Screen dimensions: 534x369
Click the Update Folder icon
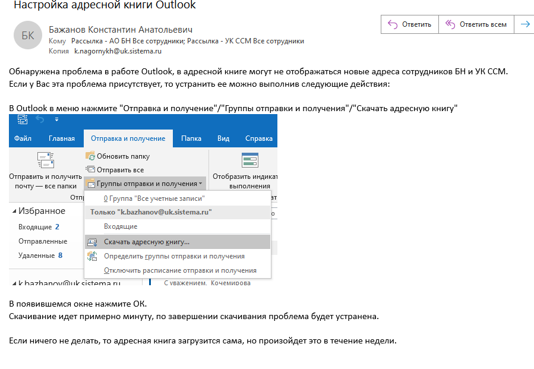point(90,156)
